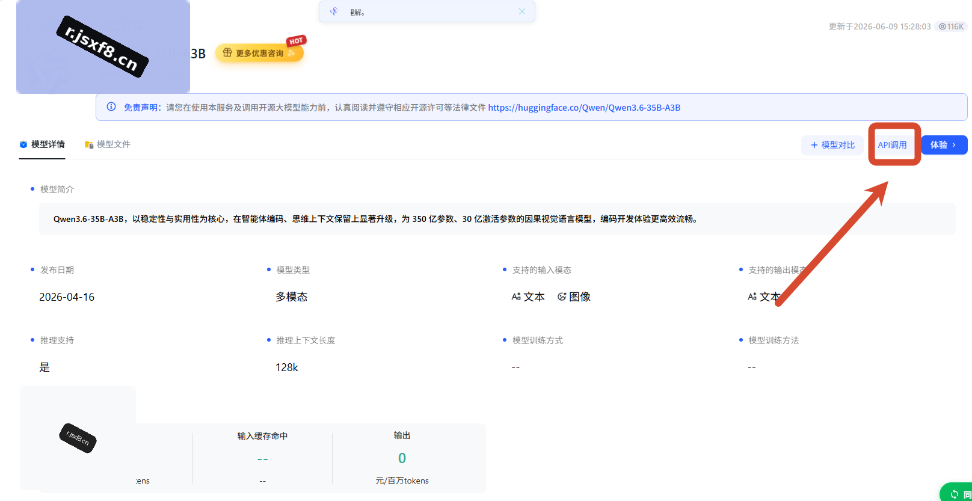972x501 pixels.
Task: Click the 文本 input modality icon
Action: click(516, 297)
